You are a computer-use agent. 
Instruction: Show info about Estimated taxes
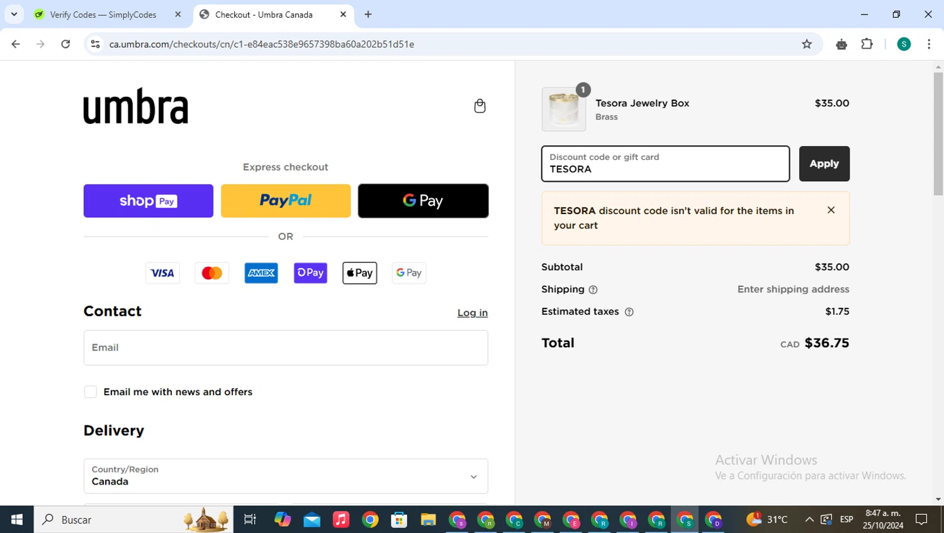[629, 312]
